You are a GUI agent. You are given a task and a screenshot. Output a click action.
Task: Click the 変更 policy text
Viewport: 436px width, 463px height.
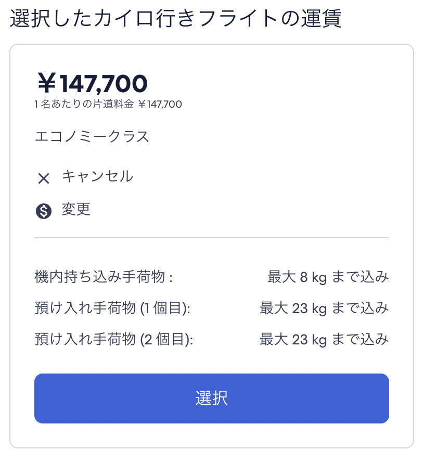click(76, 209)
